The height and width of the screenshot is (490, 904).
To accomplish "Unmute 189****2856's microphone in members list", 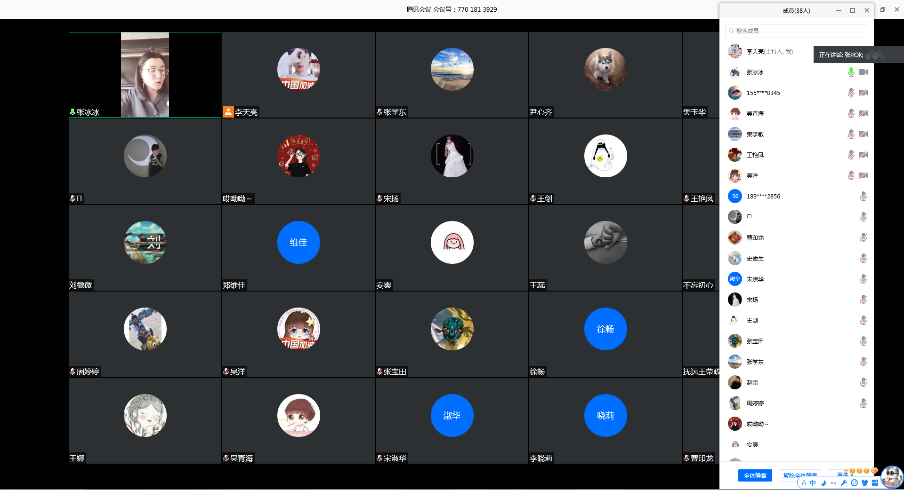I will [863, 196].
